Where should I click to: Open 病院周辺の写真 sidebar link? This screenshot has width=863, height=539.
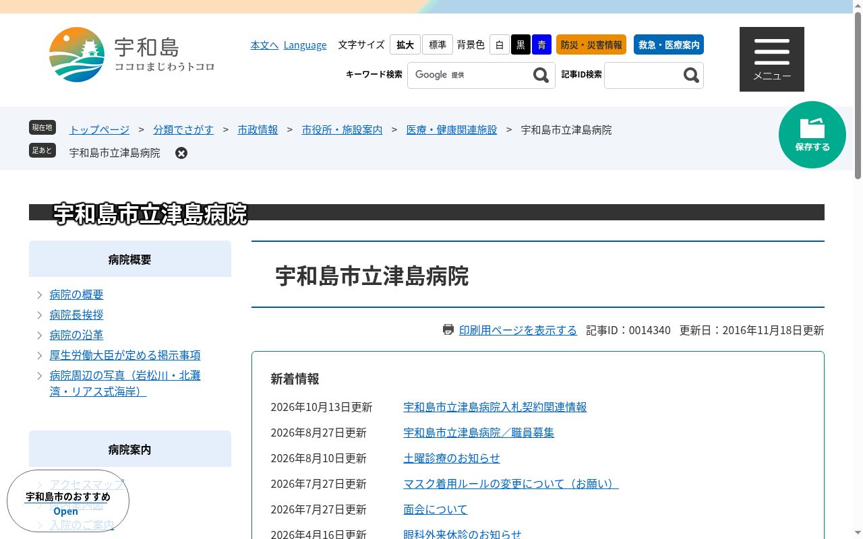coord(125,383)
